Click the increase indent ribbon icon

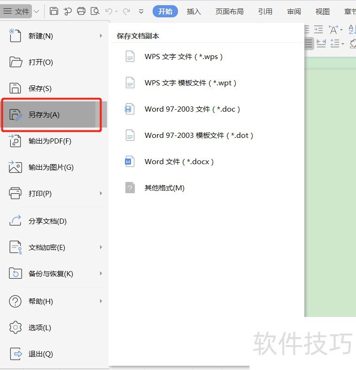pos(318,29)
